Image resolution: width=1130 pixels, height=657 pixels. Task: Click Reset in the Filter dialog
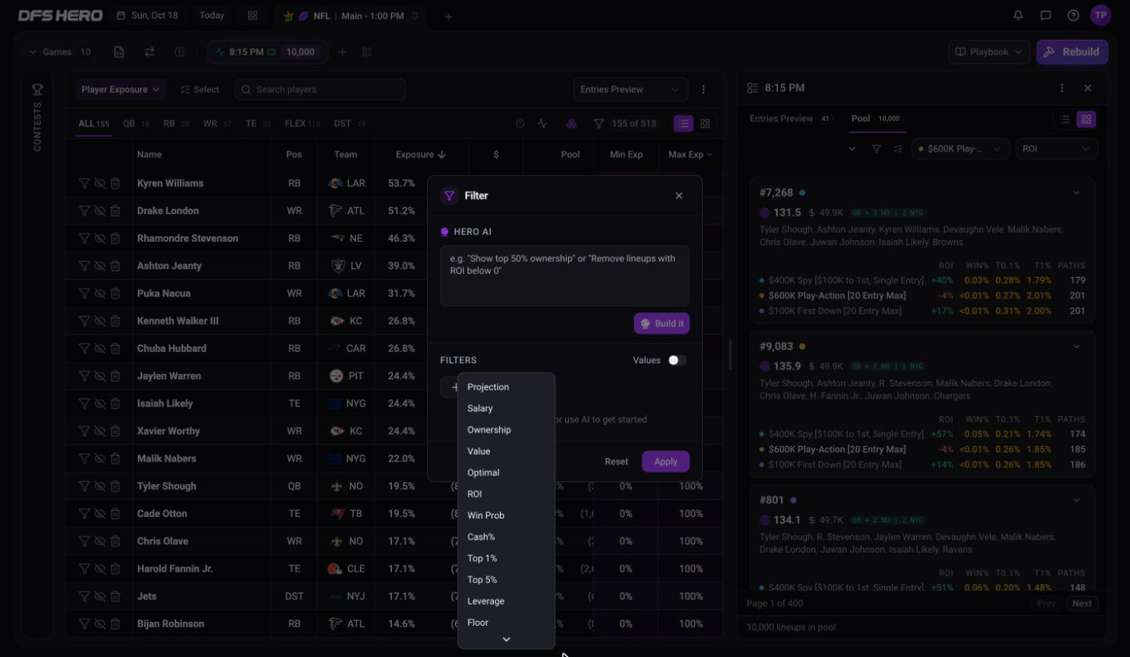coord(617,461)
